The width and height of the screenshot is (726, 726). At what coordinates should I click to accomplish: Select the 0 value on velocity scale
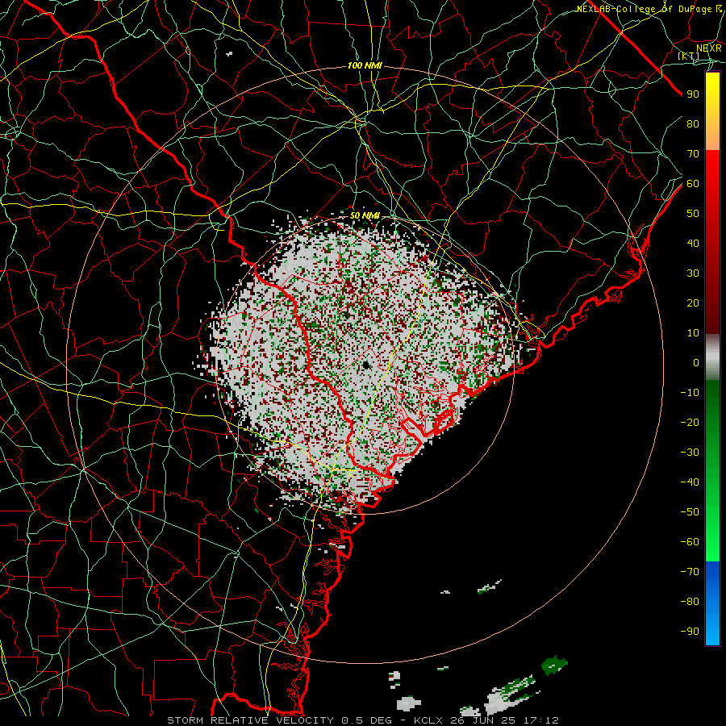pyautogui.click(x=696, y=362)
